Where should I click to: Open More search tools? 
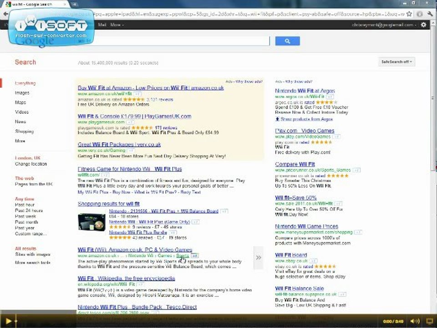(33, 262)
